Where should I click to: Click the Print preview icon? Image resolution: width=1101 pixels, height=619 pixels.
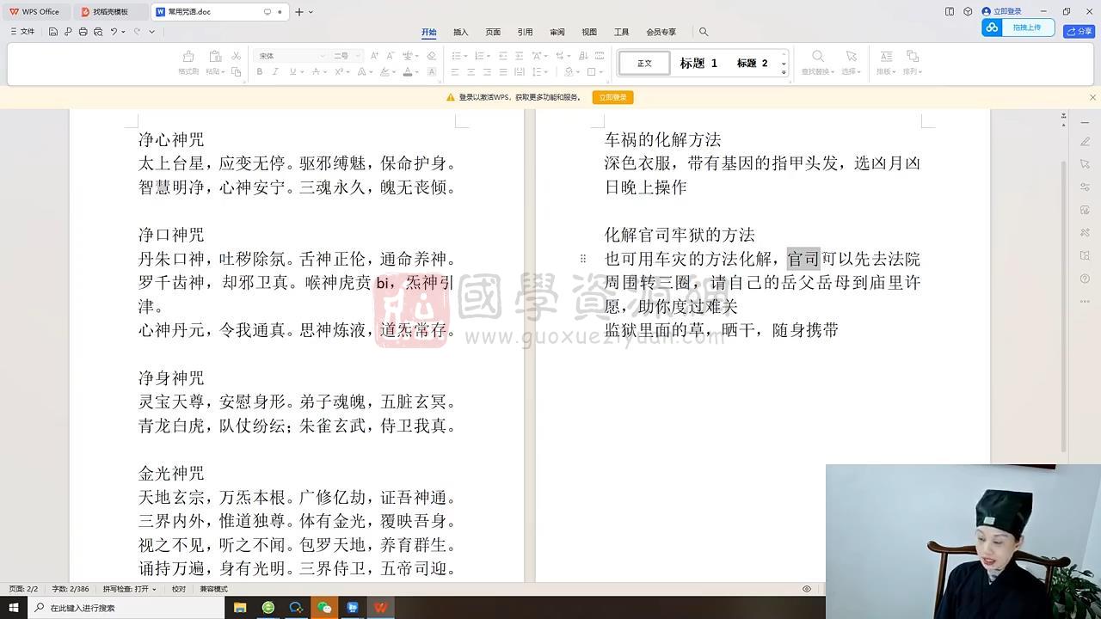[x=98, y=32]
